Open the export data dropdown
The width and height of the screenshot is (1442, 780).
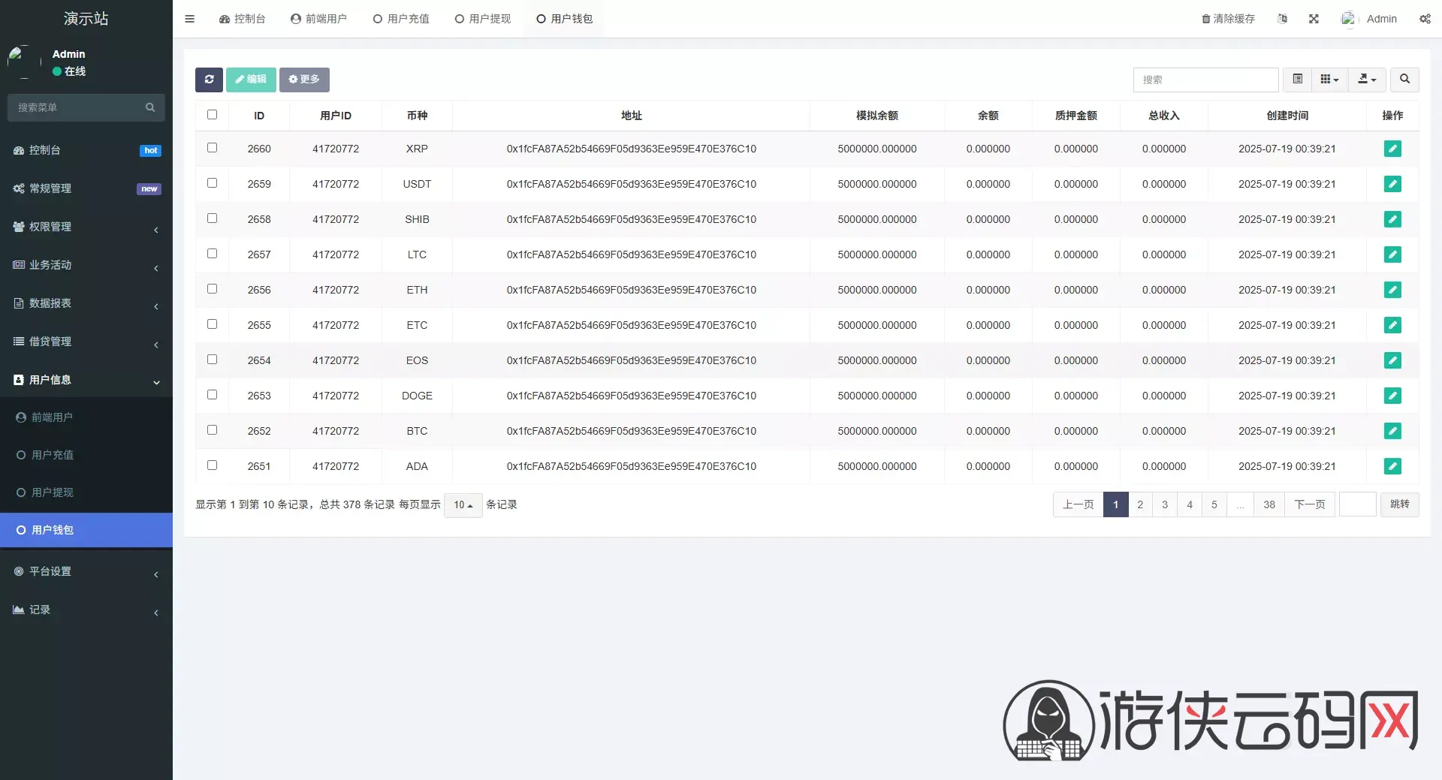coord(1367,79)
